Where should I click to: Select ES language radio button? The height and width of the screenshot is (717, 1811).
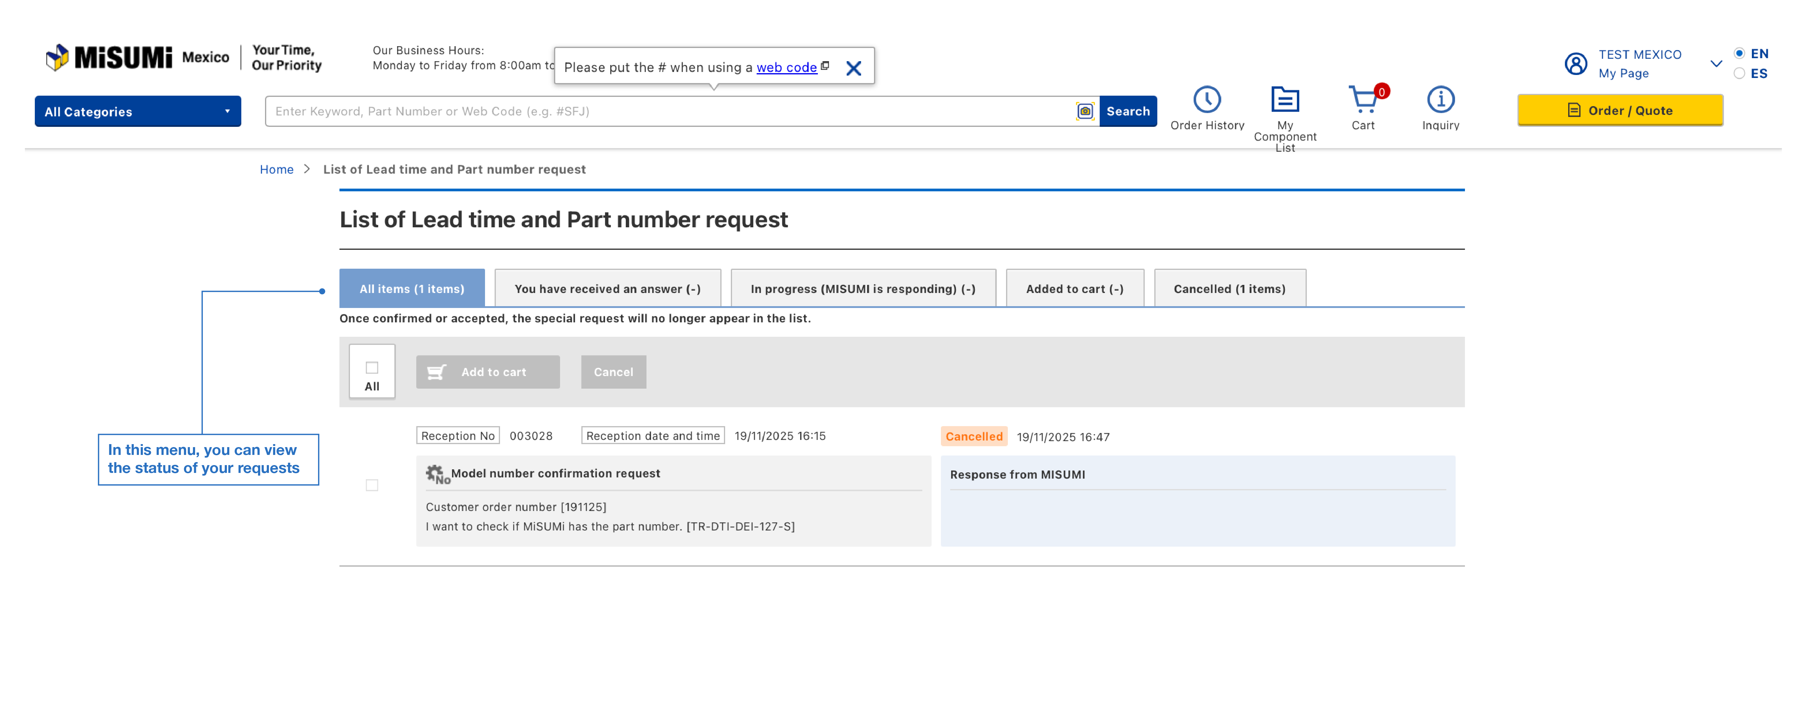tap(1739, 73)
